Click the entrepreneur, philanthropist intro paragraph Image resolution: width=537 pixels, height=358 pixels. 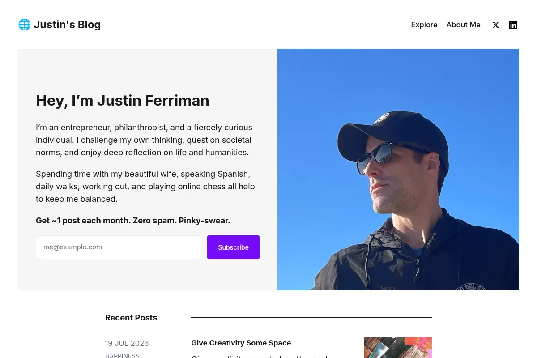click(x=144, y=140)
